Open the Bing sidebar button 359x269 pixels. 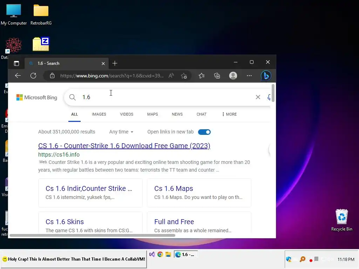coord(266,76)
